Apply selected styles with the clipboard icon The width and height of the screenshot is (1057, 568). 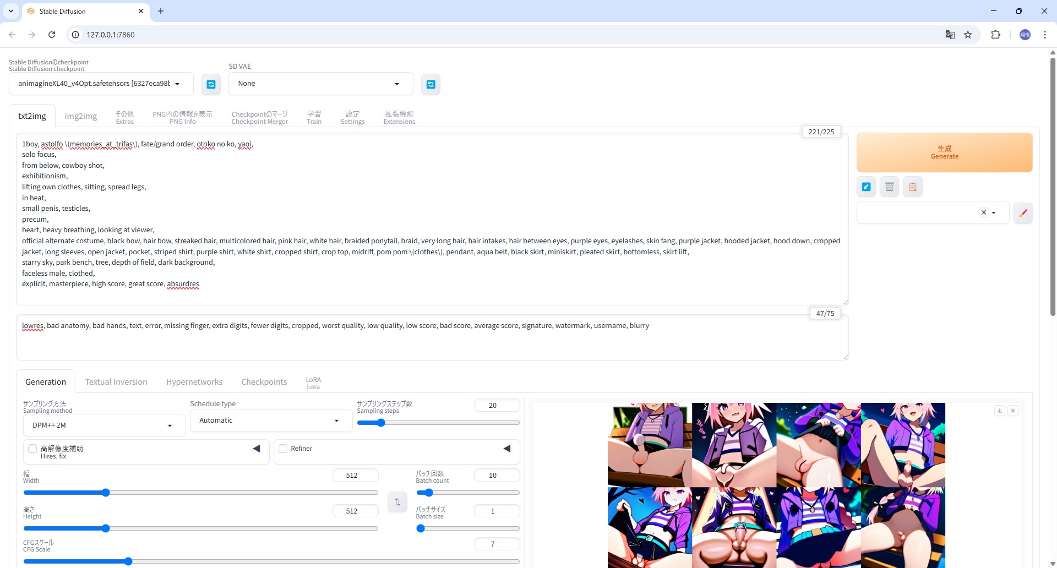913,187
